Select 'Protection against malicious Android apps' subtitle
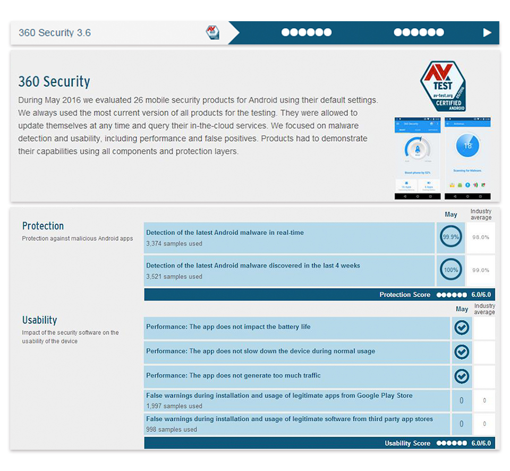Screen dimensions: 510x471 point(78,238)
